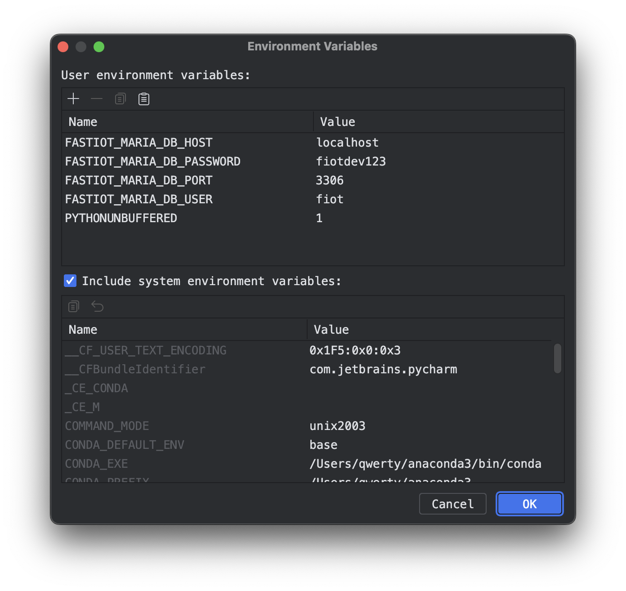Click the green zoom window button
The image size is (626, 591).
click(99, 47)
